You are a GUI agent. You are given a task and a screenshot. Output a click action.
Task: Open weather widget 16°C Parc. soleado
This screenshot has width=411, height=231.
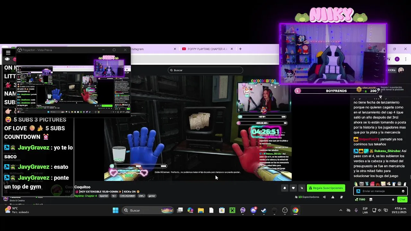coord(17,210)
